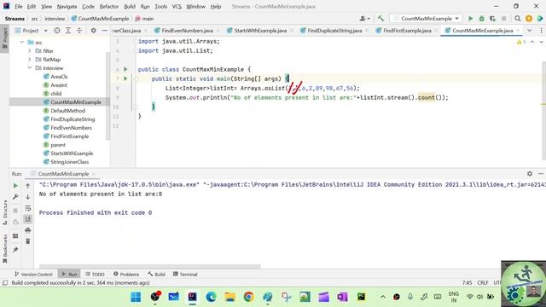Open Windows Start menu

pos(136,297)
